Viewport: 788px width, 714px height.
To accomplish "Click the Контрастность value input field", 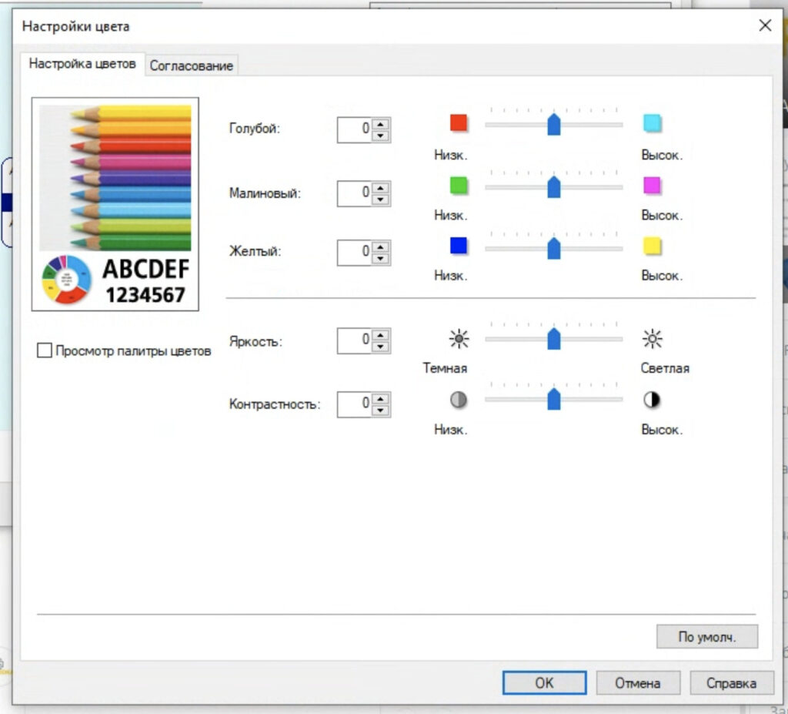I will pyautogui.click(x=355, y=404).
